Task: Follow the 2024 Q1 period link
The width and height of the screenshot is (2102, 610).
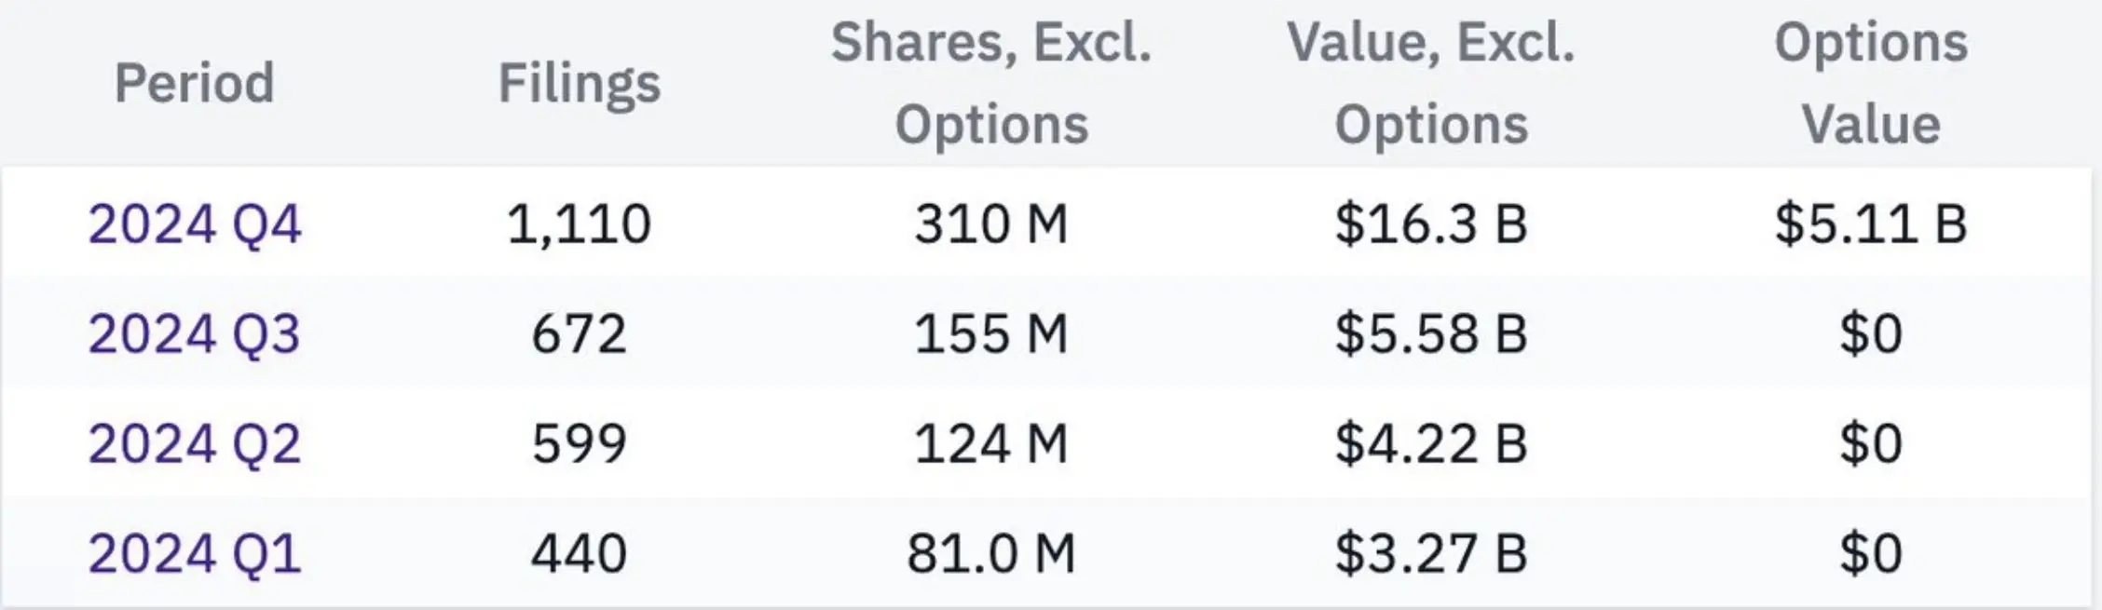Action: coord(195,554)
